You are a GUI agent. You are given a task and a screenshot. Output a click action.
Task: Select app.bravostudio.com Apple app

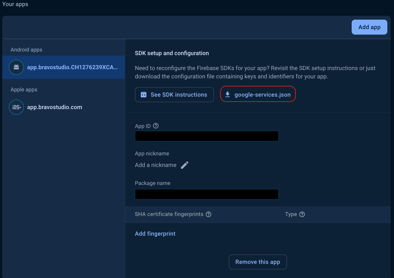pos(64,107)
